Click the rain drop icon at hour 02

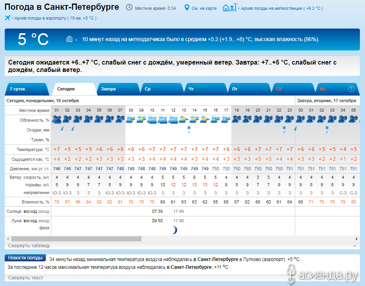(x=62, y=128)
